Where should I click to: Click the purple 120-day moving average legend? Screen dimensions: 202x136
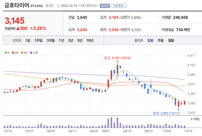pyautogui.click(x=34, y=53)
